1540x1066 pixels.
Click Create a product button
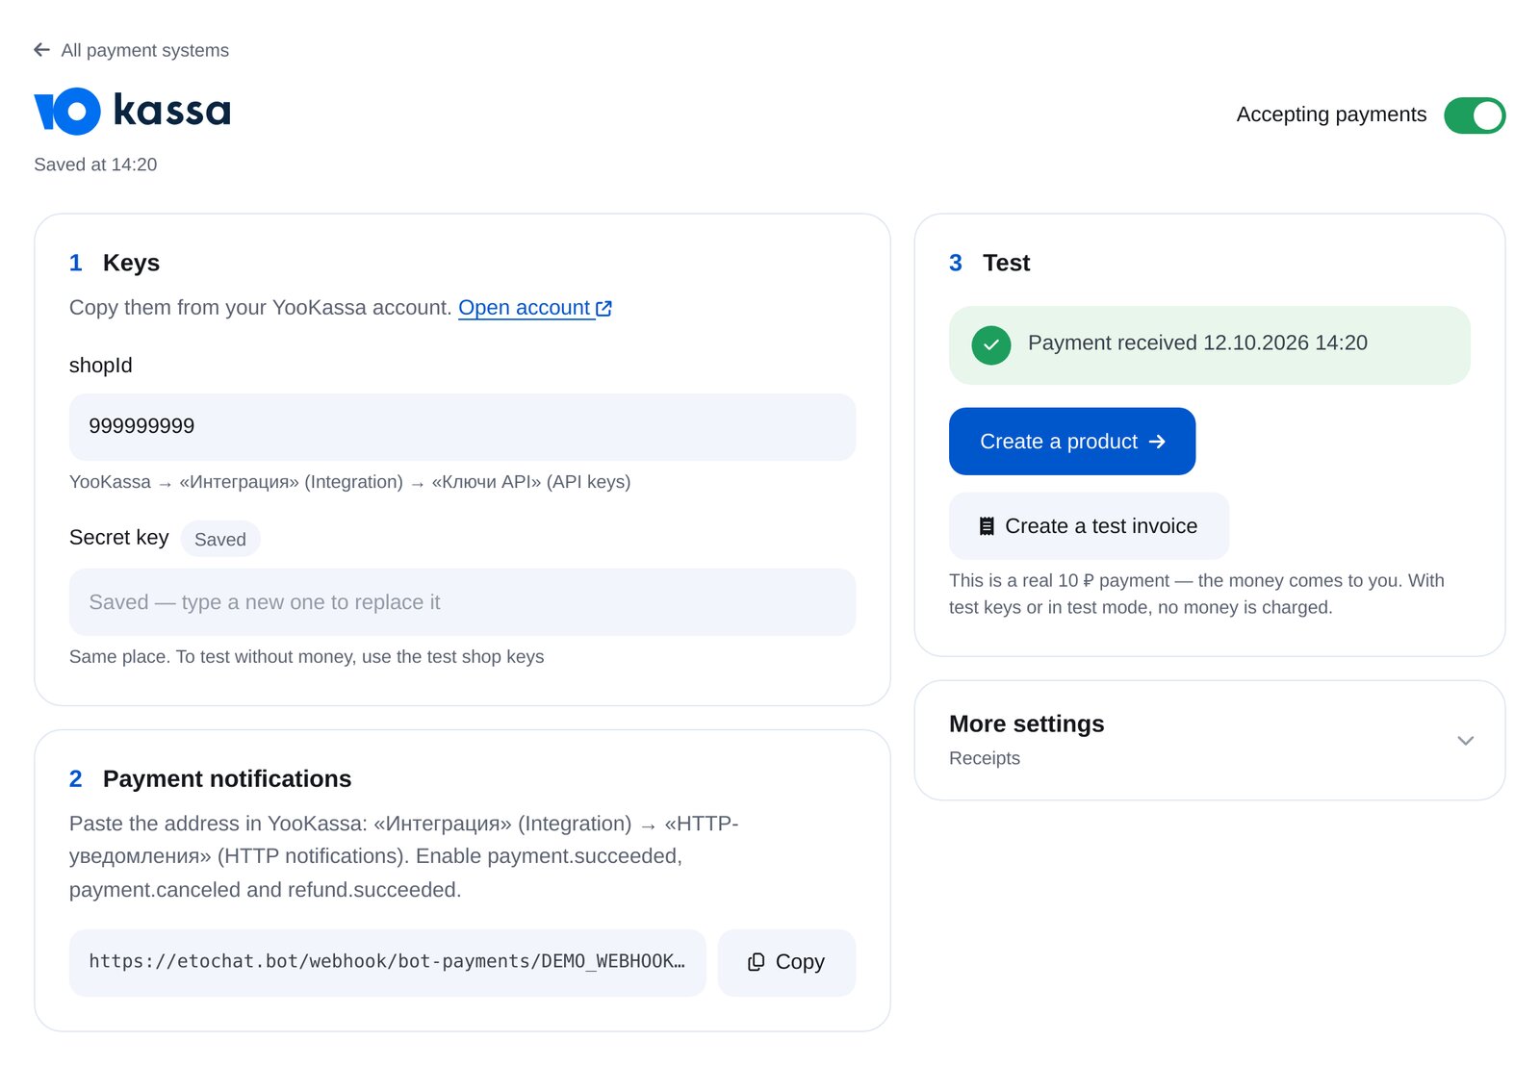[1072, 442]
